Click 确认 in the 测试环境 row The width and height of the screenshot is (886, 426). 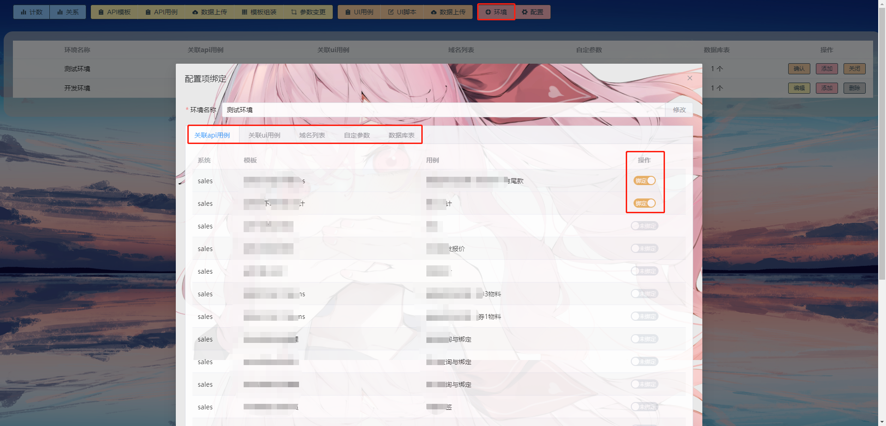coord(799,69)
